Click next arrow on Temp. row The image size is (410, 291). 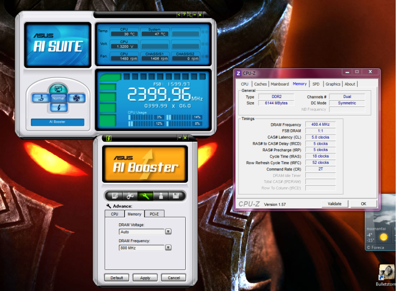[x=207, y=32]
